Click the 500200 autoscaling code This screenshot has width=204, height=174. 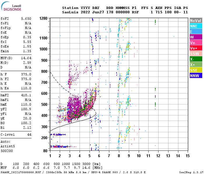(7, 151)
